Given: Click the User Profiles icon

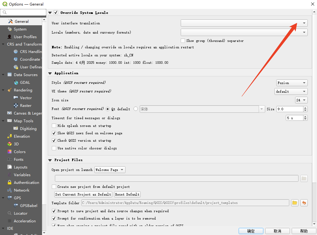Looking at the screenshot, I should click(10, 37).
